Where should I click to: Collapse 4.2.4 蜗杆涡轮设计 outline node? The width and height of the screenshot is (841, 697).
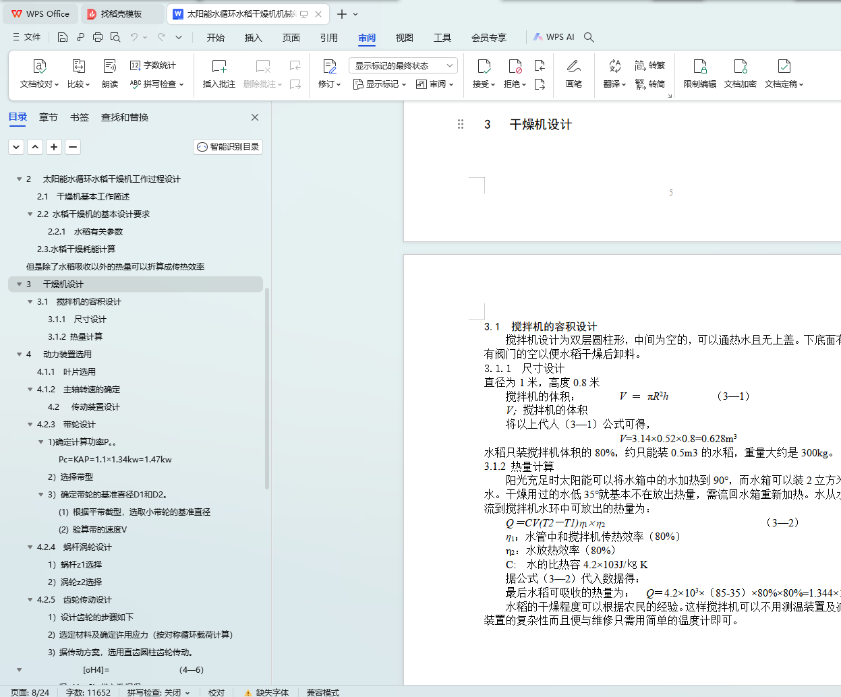click(x=30, y=547)
